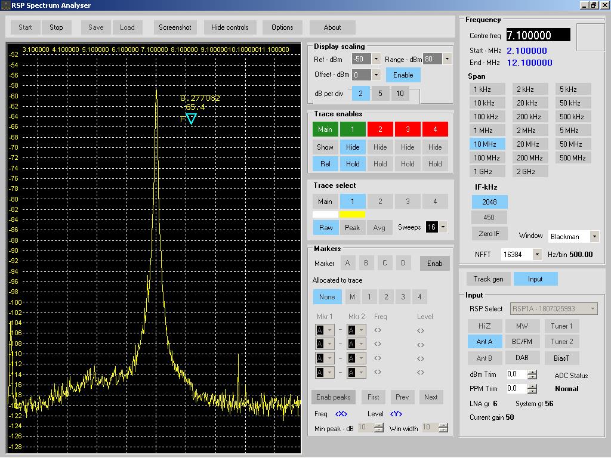Click the yellow trace 1 colour swatch

[352, 214]
